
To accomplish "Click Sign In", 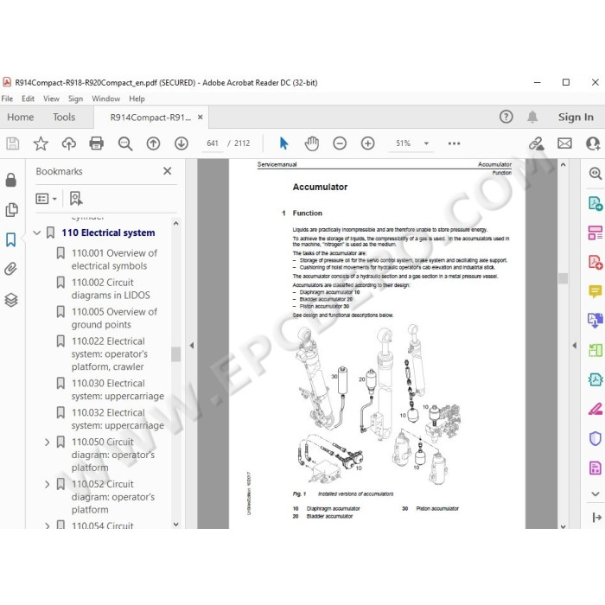I will point(576,117).
